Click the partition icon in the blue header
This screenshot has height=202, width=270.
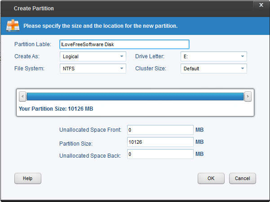[x=13, y=26]
